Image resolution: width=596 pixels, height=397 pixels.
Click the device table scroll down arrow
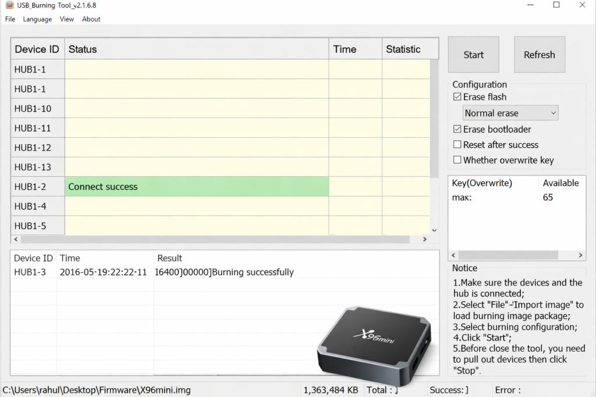click(434, 230)
